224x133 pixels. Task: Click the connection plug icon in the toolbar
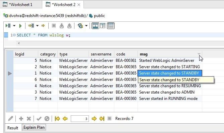[80, 26]
